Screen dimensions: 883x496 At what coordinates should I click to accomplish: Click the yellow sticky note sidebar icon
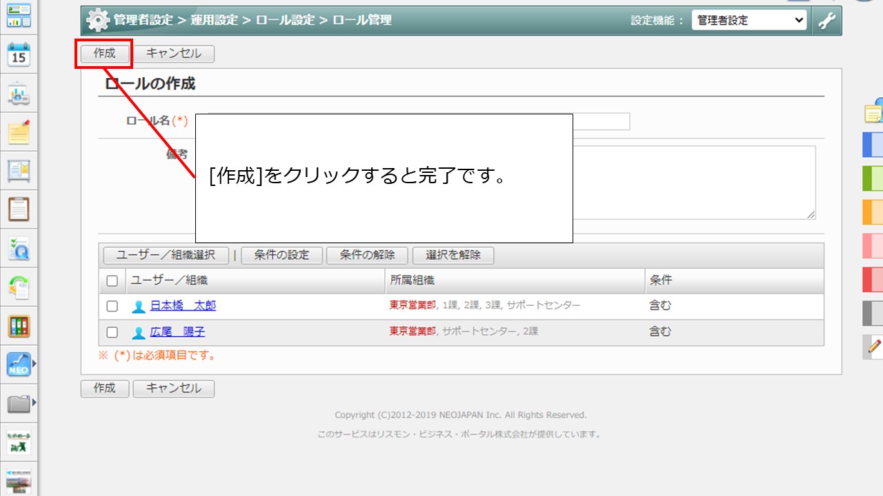pyautogui.click(x=19, y=132)
